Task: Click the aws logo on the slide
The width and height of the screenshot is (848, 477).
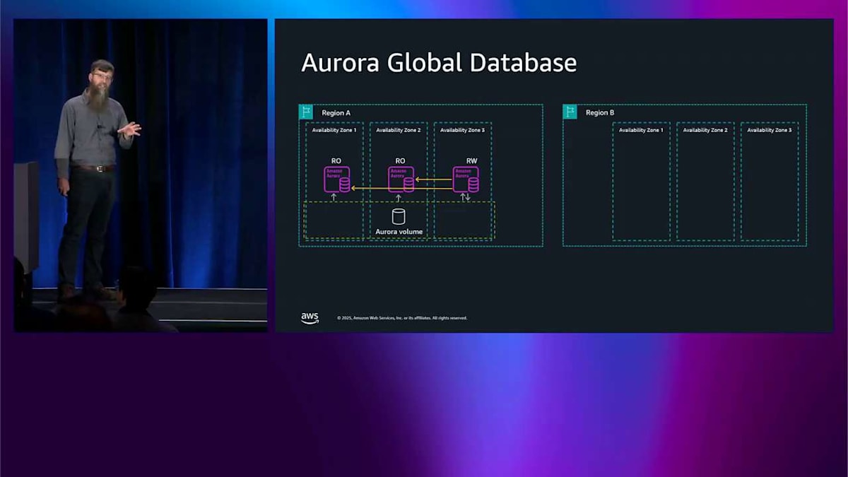Action: point(310,318)
